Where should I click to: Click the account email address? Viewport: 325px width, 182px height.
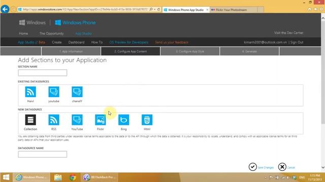point(265,42)
